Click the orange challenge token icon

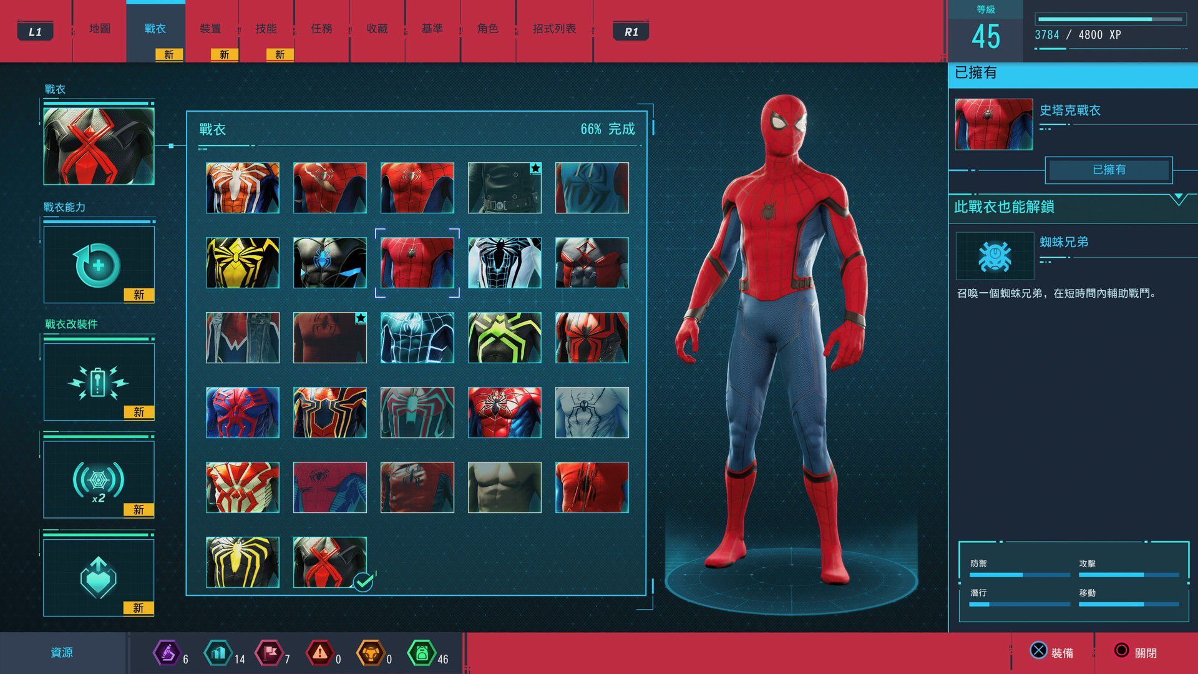tap(371, 653)
